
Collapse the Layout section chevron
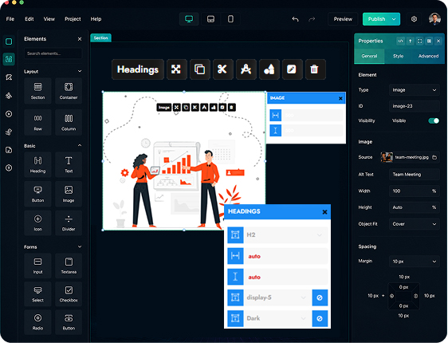tap(80, 71)
